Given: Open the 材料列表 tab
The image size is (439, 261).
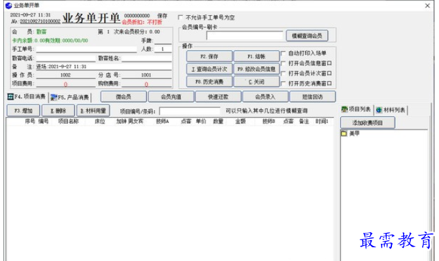Looking at the screenshot, I should click(391, 110).
